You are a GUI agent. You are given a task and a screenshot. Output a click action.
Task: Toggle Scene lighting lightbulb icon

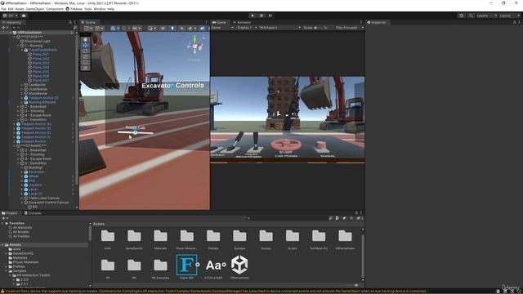172,29
